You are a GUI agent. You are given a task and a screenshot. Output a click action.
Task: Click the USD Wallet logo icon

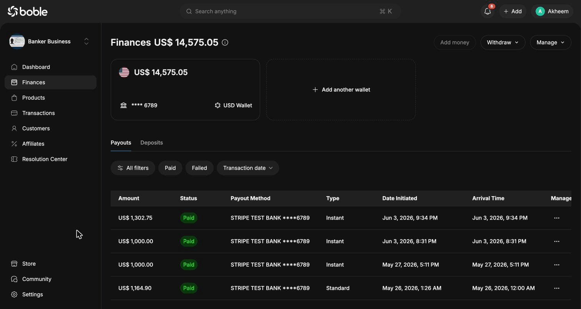pos(217,105)
